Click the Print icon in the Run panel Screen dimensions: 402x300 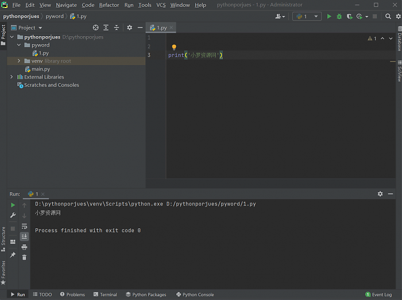point(24,247)
